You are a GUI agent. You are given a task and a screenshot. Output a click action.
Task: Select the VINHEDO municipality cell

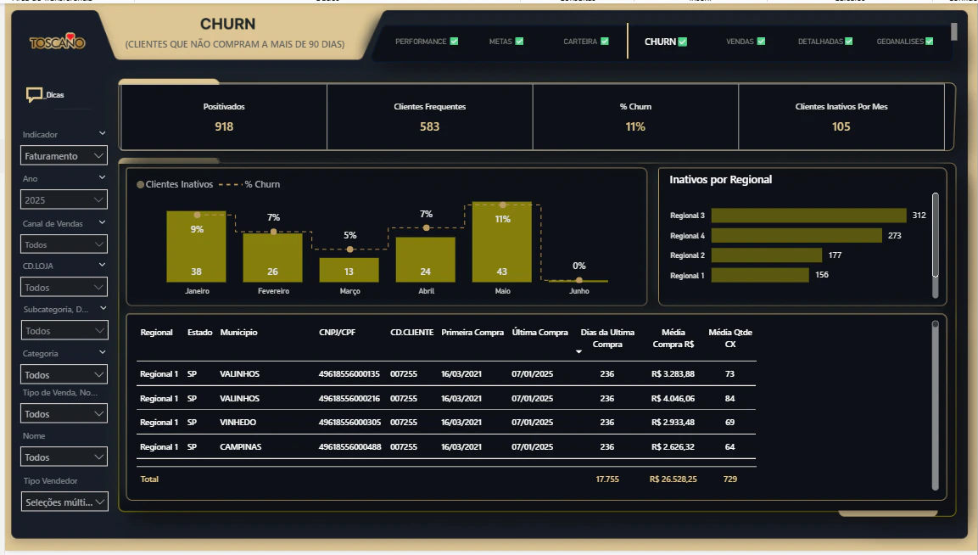pos(238,423)
